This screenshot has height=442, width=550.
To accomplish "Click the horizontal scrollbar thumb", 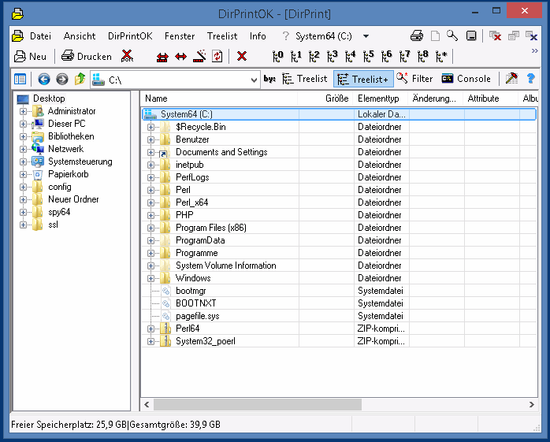I will (x=258, y=405).
